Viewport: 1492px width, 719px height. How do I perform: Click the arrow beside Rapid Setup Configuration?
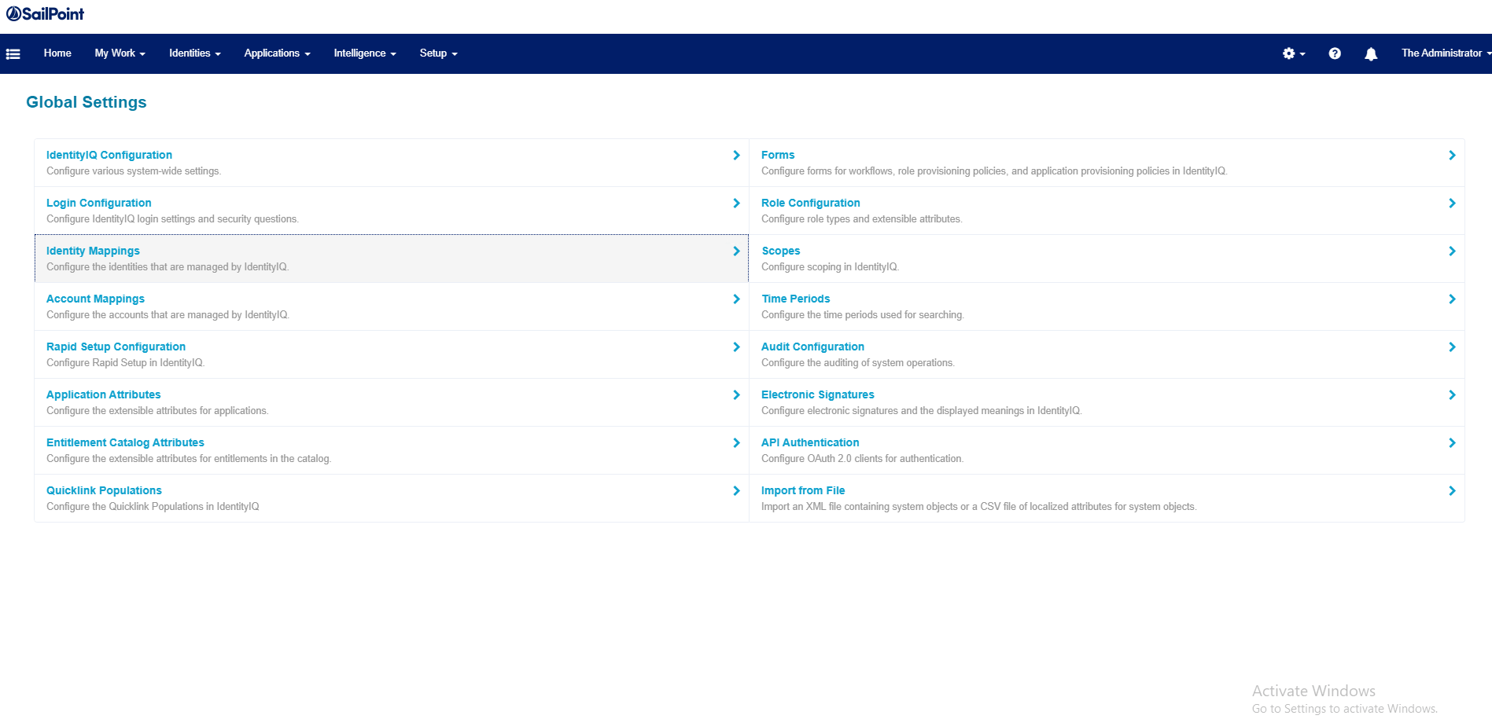tap(736, 347)
